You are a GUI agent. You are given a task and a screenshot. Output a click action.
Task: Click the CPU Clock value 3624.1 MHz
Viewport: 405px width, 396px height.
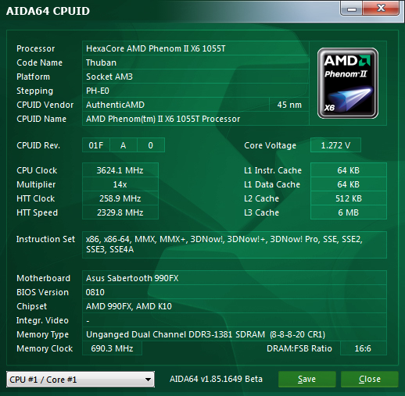120,170
